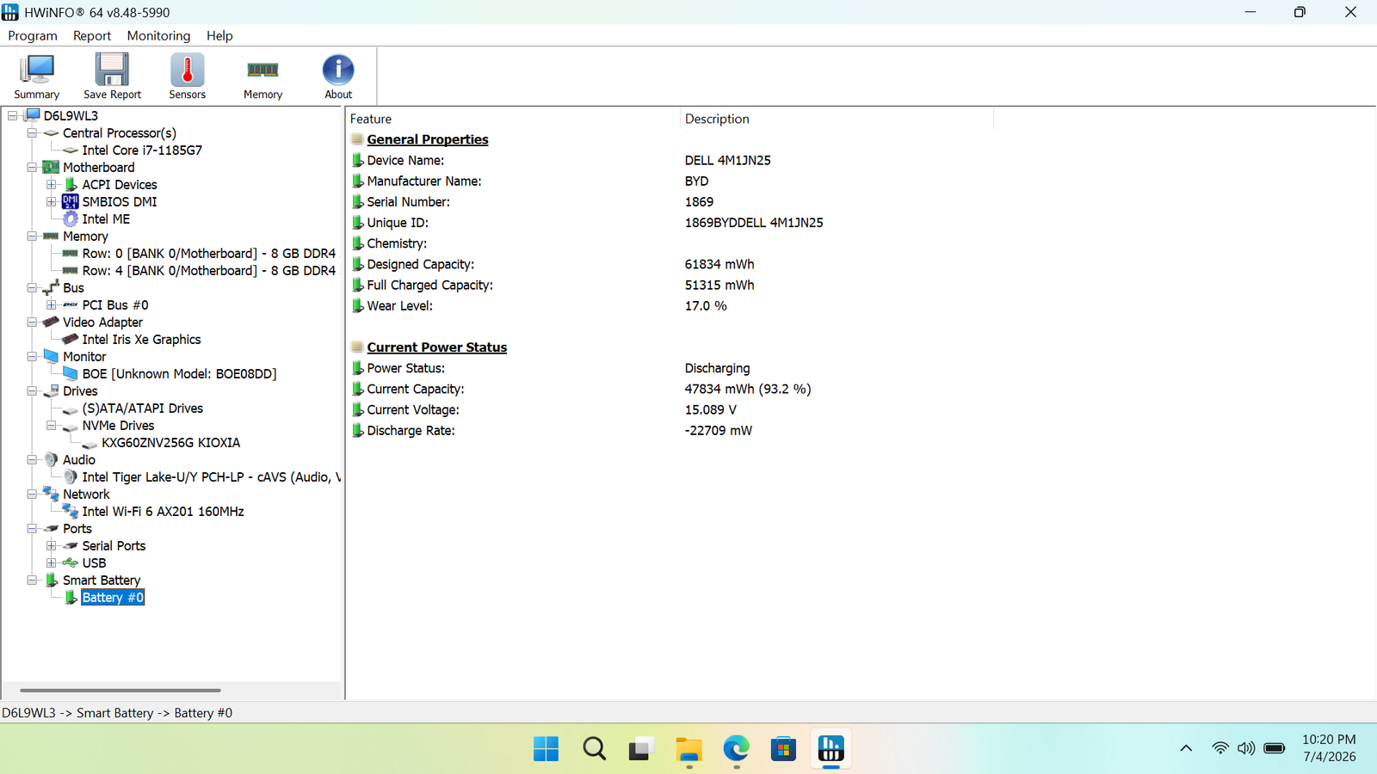1377x774 pixels.
Task: Click the USB tree icon
Action: pos(71,563)
